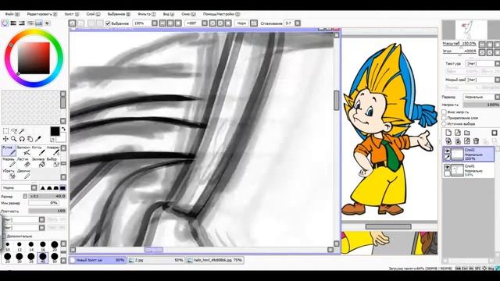
Task: Open the Редактировать menu
Action: pos(42,14)
